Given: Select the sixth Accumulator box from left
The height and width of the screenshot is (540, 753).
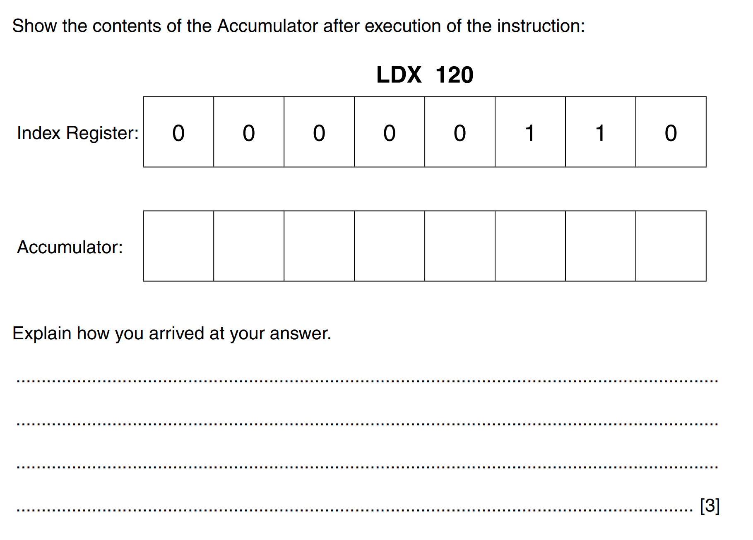Looking at the screenshot, I should point(530,246).
